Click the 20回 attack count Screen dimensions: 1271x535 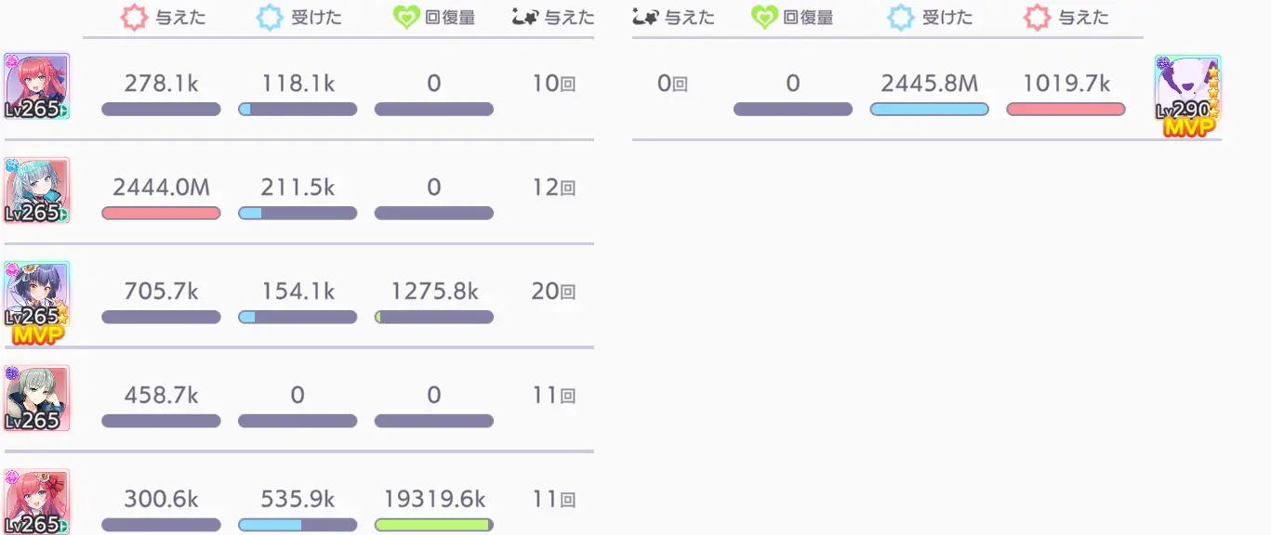click(x=553, y=292)
